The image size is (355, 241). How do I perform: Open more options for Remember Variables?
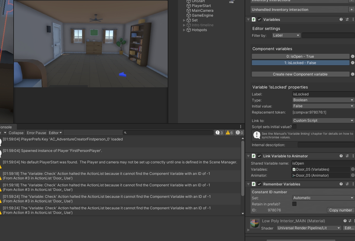click(353, 184)
